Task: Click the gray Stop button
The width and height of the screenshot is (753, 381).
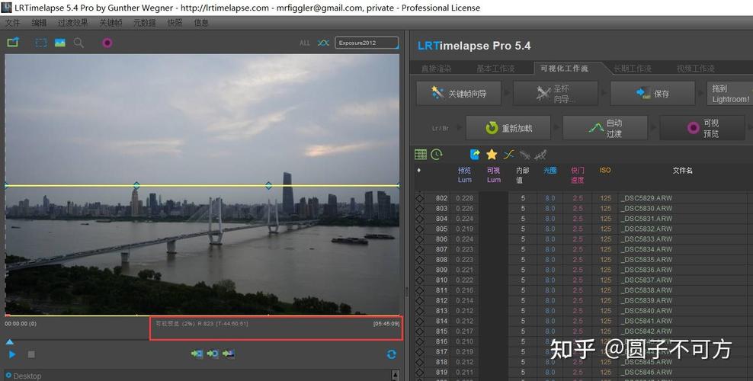Action: 31,354
